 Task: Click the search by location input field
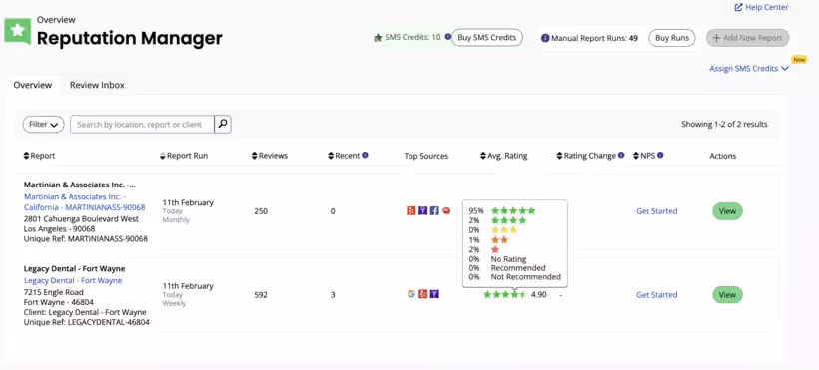point(142,125)
